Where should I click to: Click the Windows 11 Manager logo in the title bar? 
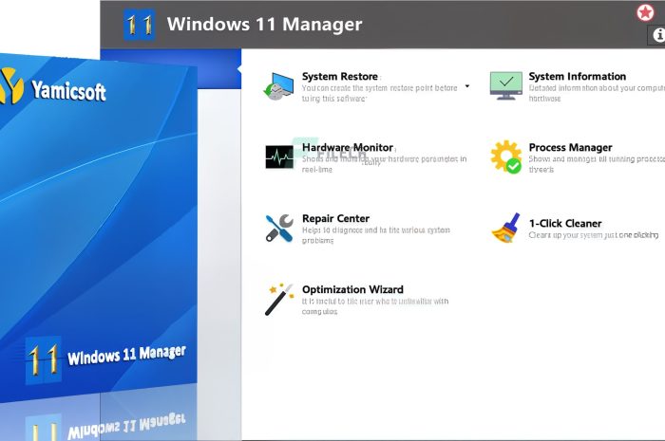pyautogui.click(x=139, y=25)
